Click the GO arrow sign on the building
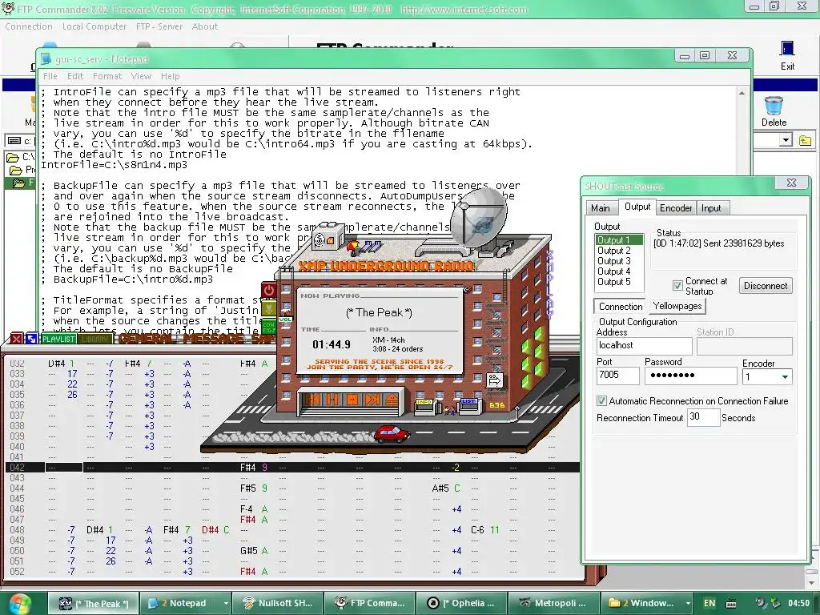 tap(495, 380)
